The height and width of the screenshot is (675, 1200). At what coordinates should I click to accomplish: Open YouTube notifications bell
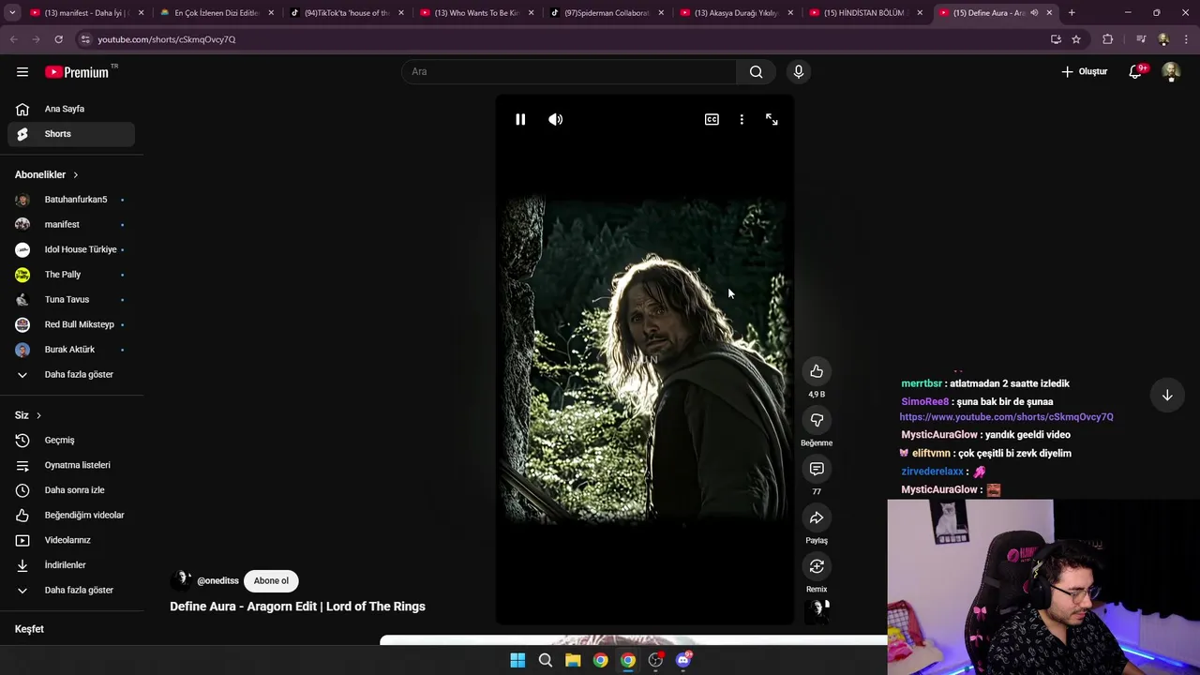click(x=1135, y=71)
